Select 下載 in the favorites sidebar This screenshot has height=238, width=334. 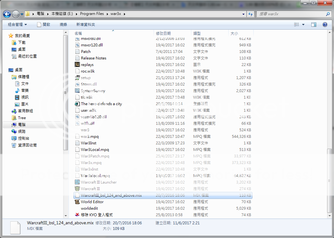pyautogui.click(x=22, y=42)
